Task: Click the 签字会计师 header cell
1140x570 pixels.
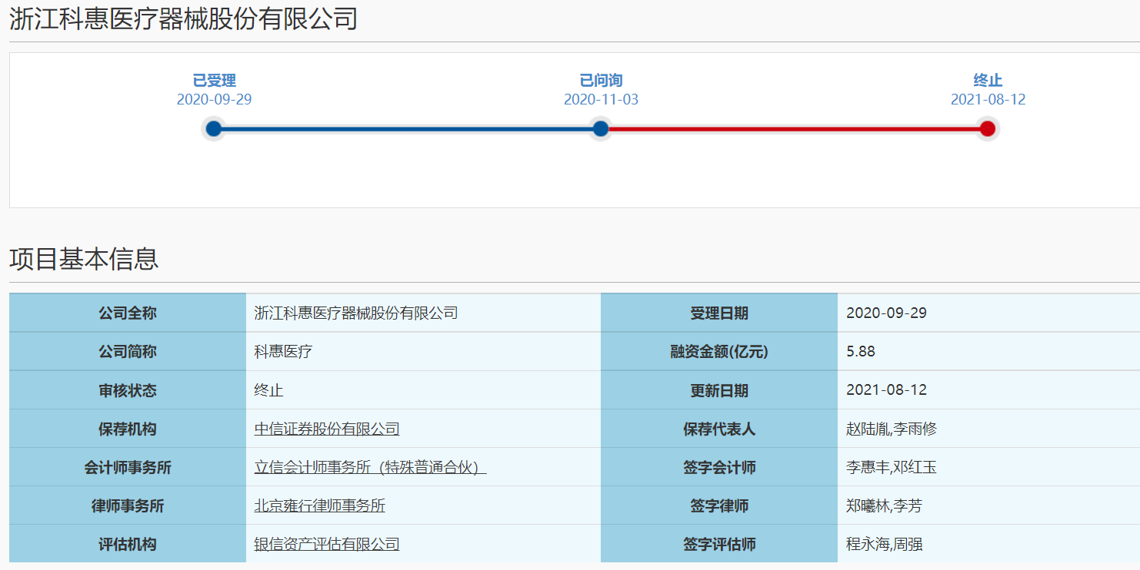Action: 719,468
